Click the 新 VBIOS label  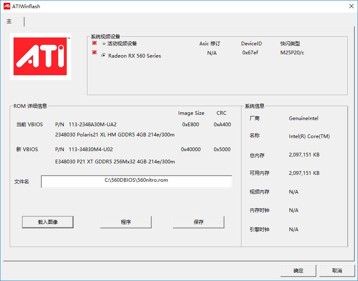(x=27, y=149)
